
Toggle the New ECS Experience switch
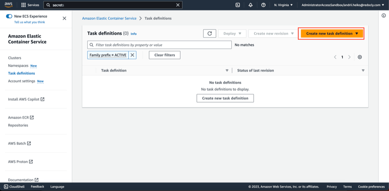[9, 16]
